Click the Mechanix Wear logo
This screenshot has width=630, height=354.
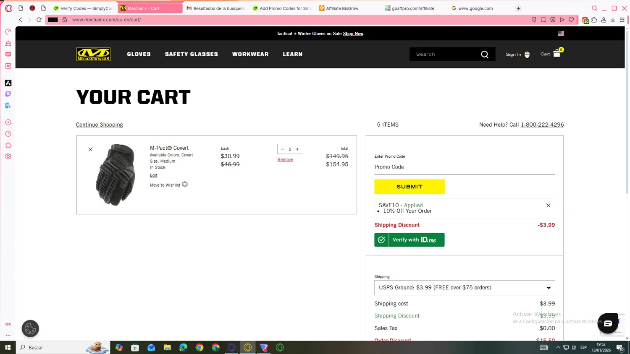click(93, 54)
